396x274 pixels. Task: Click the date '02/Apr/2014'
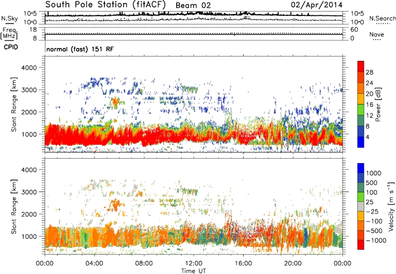[x=317, y=5]
